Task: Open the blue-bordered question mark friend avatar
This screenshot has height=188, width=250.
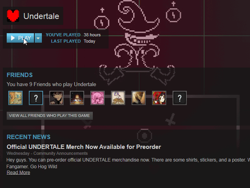Action: coord(36,98)
